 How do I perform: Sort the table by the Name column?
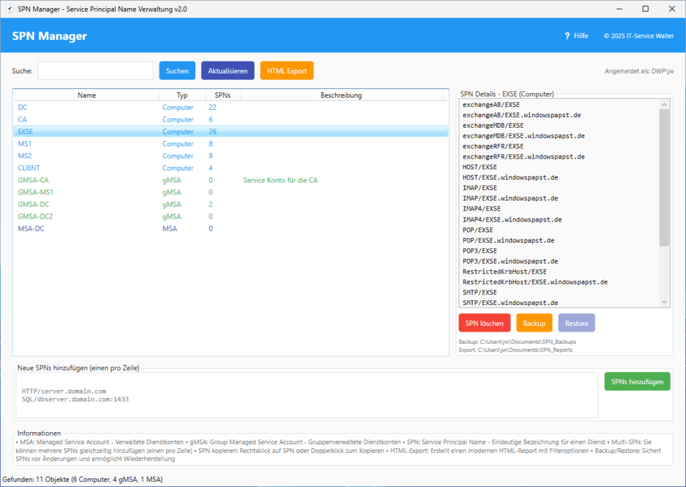86,95
